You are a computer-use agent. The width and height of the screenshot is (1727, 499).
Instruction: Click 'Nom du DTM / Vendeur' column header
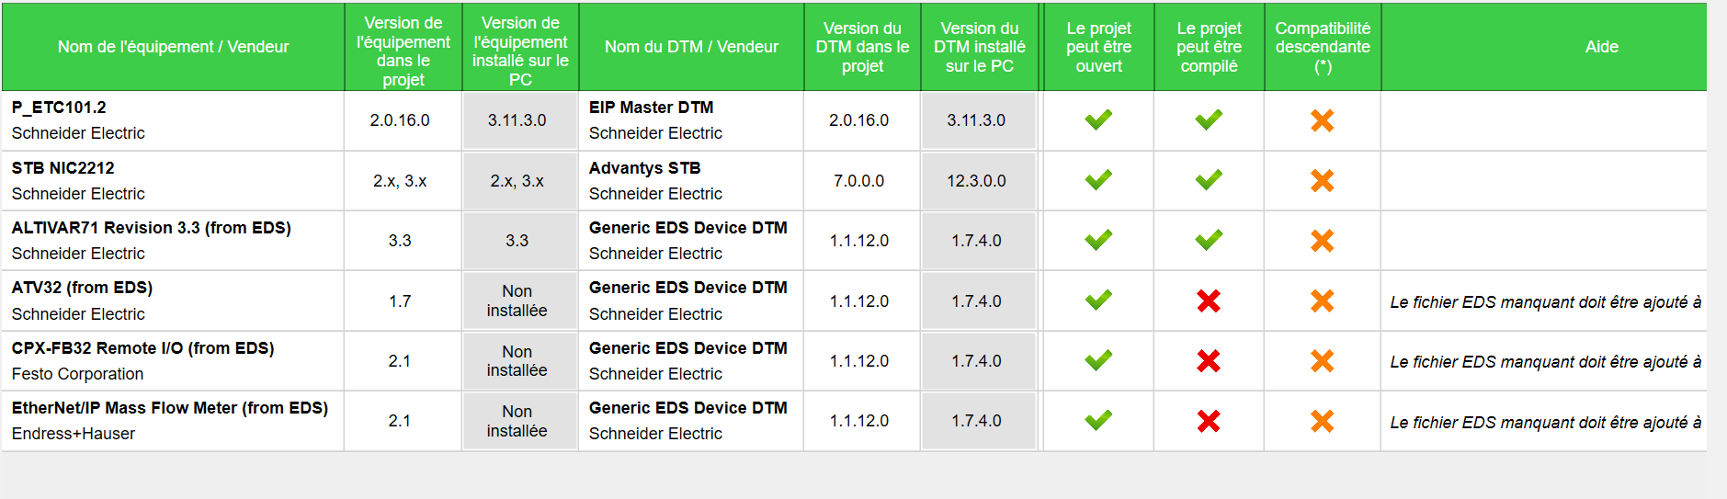(x=691, y=47)
